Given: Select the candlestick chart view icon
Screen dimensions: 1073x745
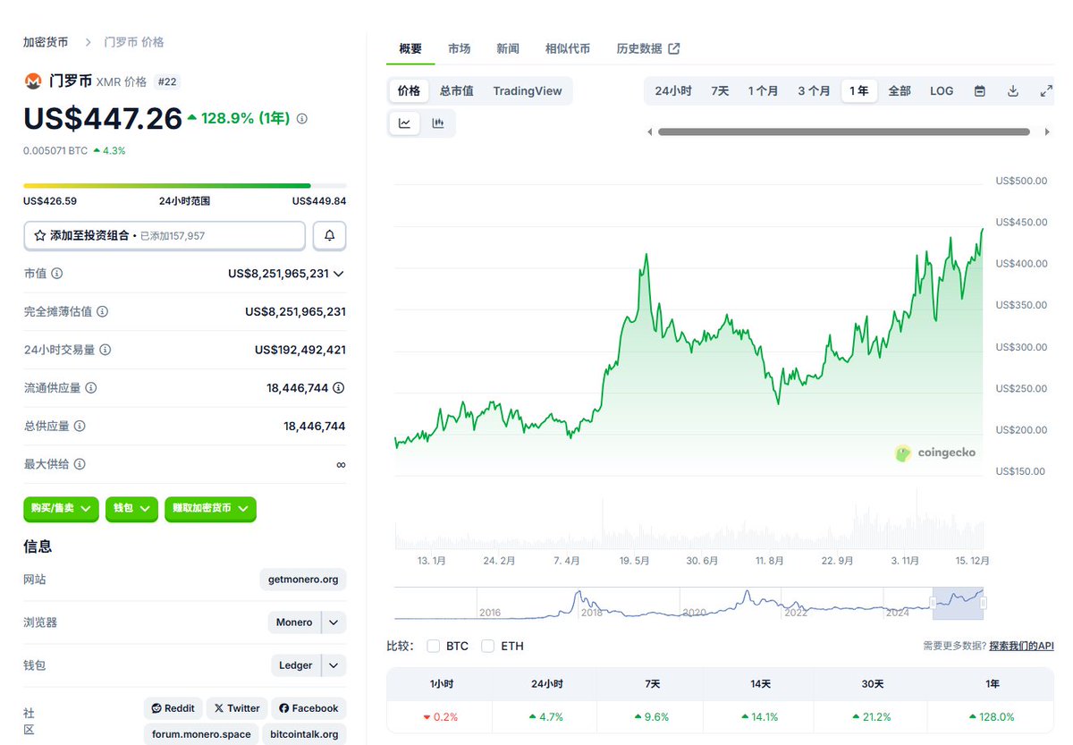Looking at the screenshot, I should click(x=438, y=123).
